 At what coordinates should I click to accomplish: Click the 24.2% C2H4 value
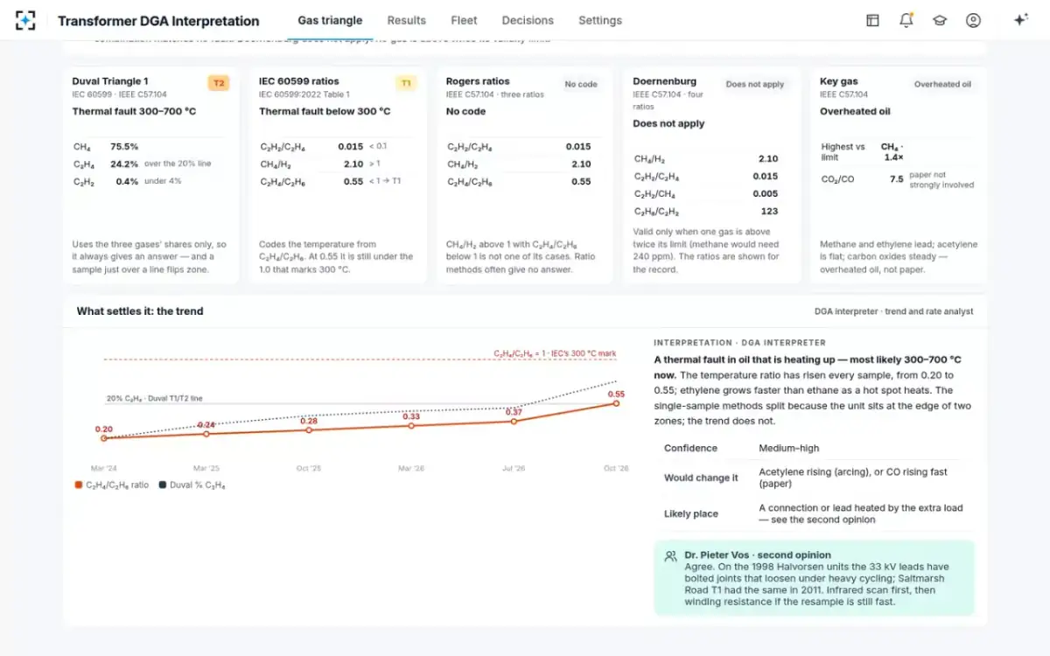[124, 164]
